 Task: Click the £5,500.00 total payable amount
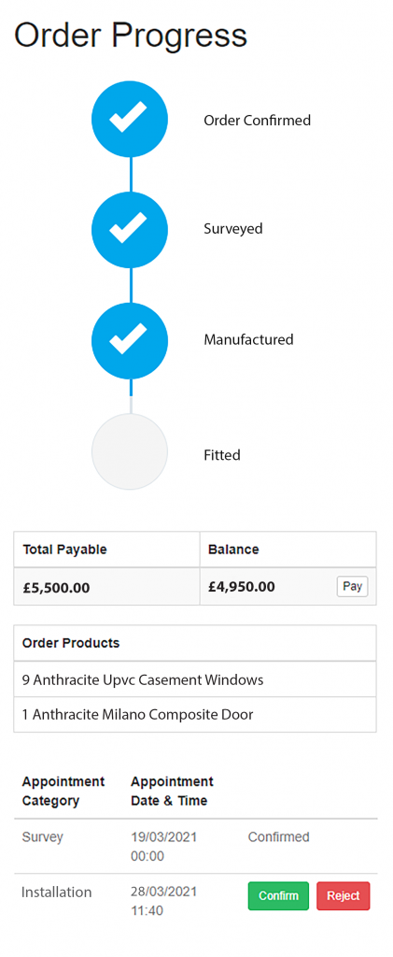(x=56, y=588)
